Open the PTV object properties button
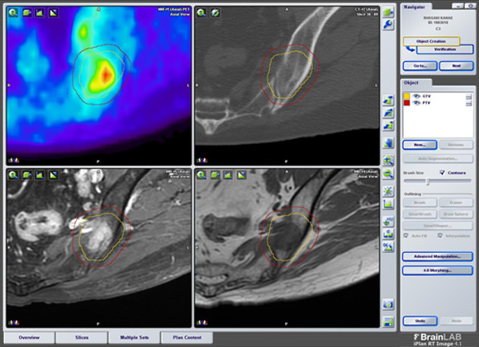This screenshot has width=479, height=347. (468, 104)
